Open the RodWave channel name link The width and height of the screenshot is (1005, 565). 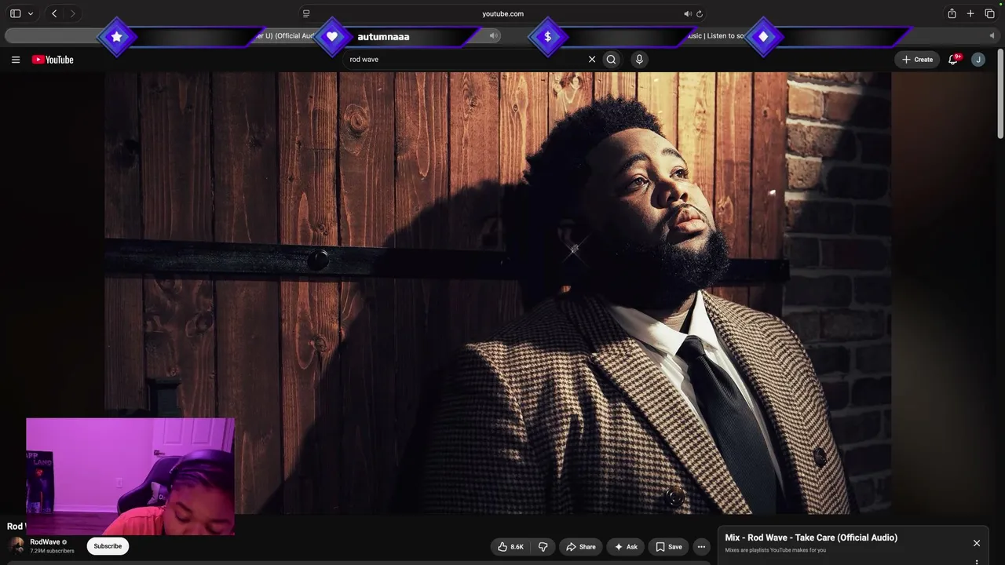point(45,542)
